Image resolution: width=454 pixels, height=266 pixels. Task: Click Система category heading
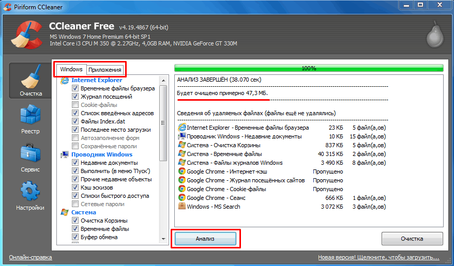click(84, 212)
